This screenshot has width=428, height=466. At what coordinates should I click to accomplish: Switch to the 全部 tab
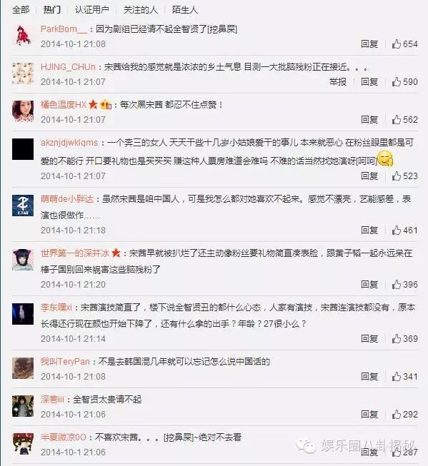(x=21, y=10)
